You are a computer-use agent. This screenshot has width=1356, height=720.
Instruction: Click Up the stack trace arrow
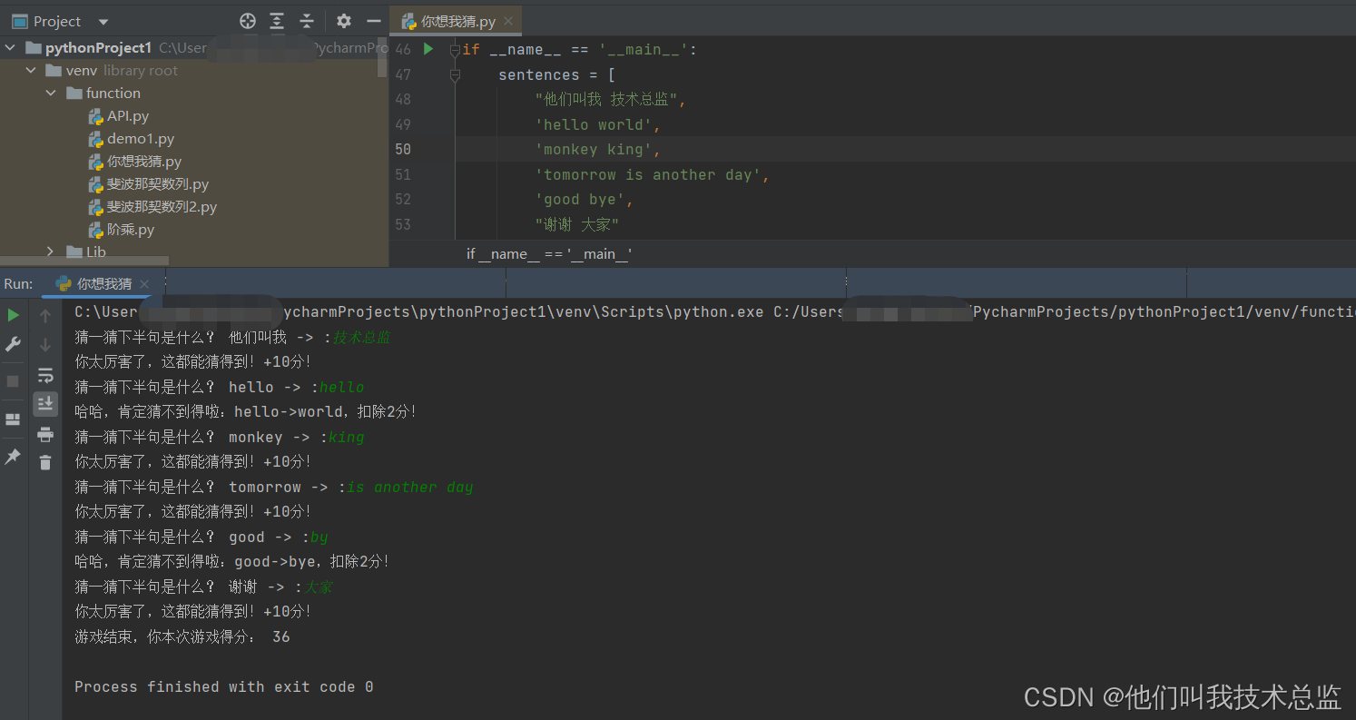pyautogui.click(x=45, y=316)
